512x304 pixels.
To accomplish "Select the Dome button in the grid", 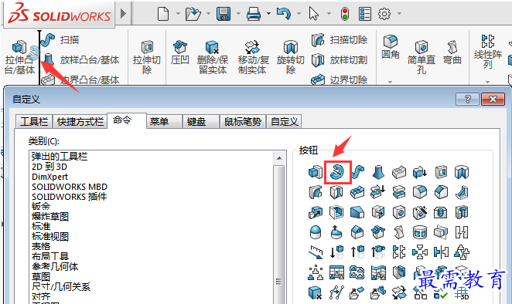I will [316, 232].
